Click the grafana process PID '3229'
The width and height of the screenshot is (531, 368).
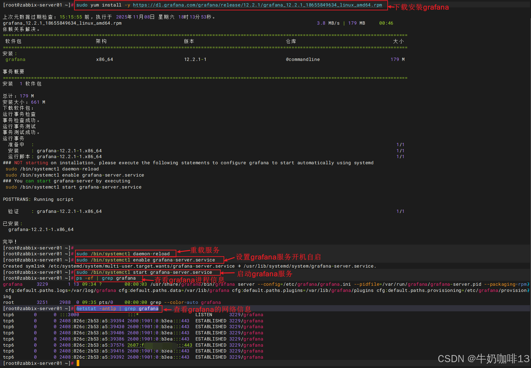pos(42,284)
